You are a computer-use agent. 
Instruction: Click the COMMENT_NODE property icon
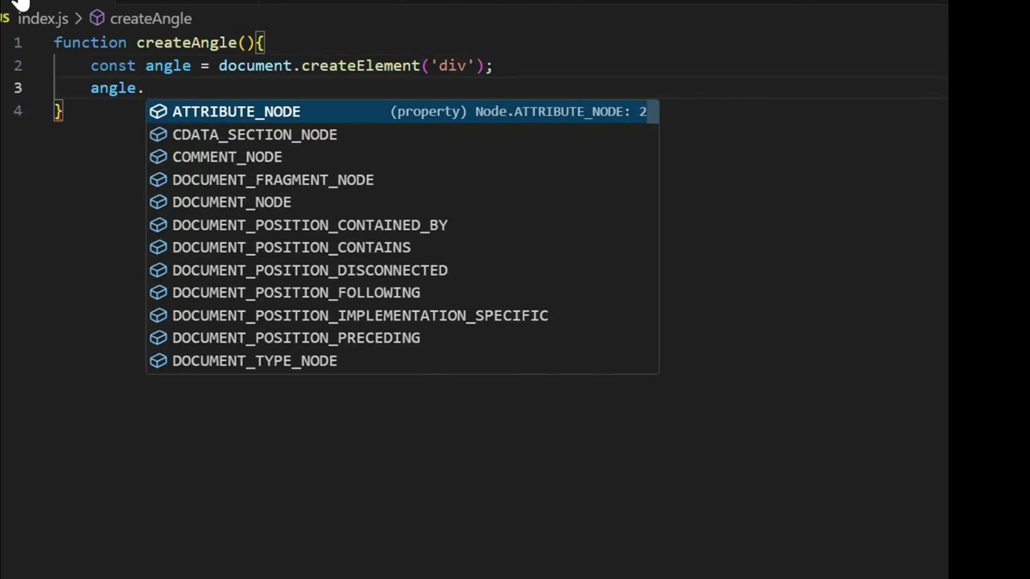[159, 157]
